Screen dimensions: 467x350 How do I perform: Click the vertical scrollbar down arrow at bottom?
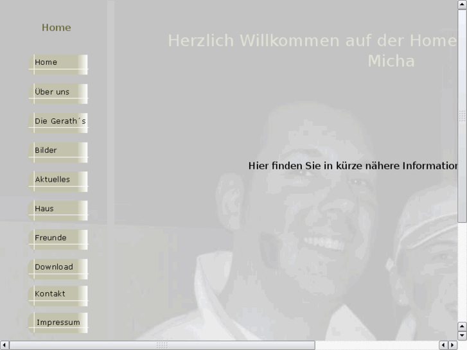tap(463, 336)
